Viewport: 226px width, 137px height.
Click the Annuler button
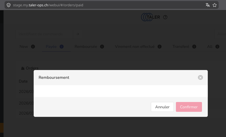(162, 107)
